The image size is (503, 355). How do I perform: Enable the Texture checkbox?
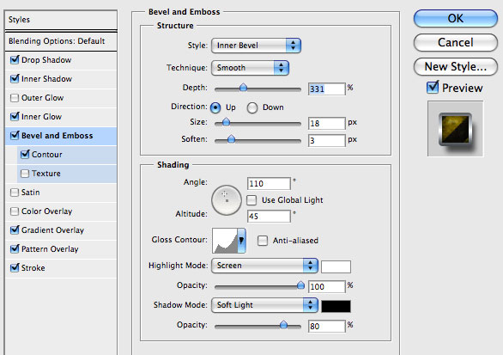point(25,174)
